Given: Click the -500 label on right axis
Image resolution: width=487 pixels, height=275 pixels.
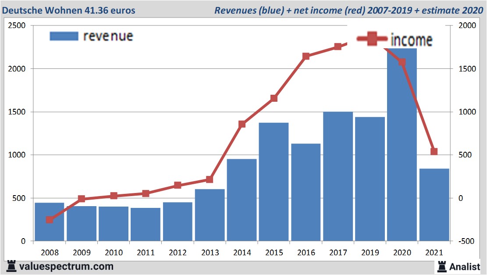Looking at the screenshot, I should (466, 242).
